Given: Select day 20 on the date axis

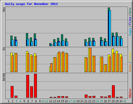Looking at the screenshot, I should tap(82, 101).
